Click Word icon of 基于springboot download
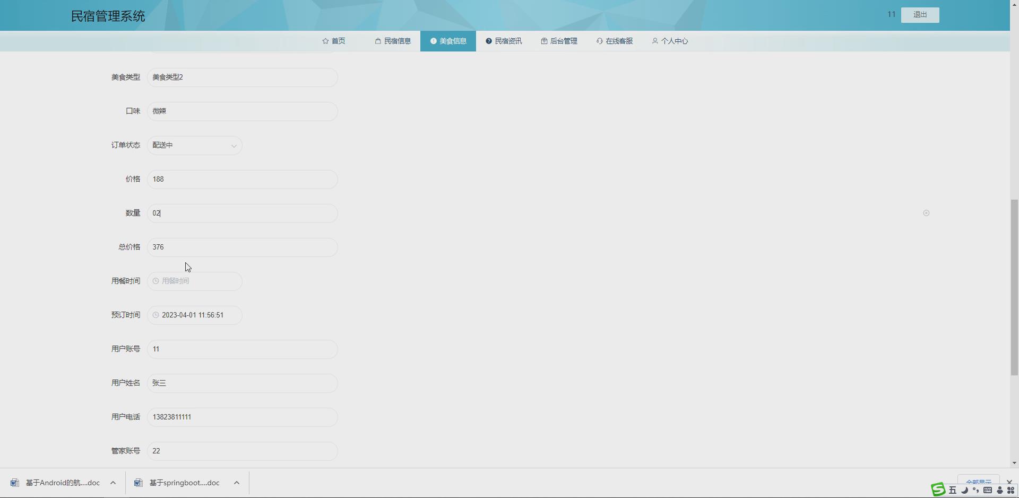 (x=139, y=483)
